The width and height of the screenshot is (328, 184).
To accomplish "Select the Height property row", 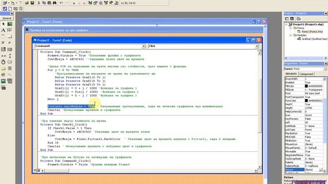I will pyautogui.click(x=304, y=108).
